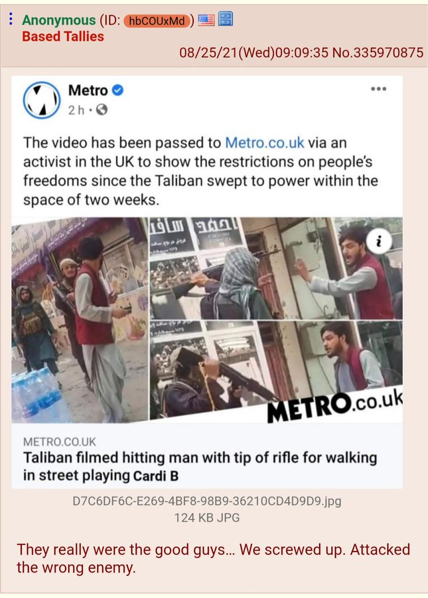Open the Facebook post three-dot options
This screenshot has height=598, width=428.
(x=378, y=89)
